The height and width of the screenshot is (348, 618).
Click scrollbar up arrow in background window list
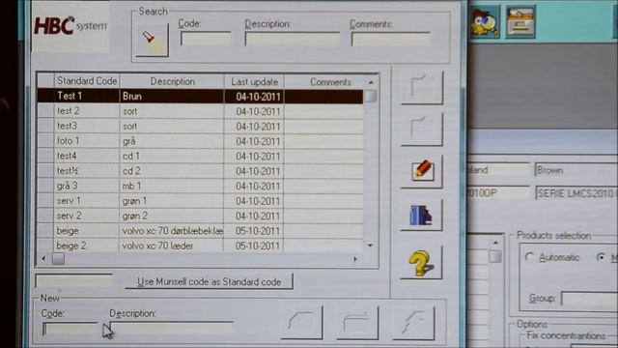(x=495, y=243)
